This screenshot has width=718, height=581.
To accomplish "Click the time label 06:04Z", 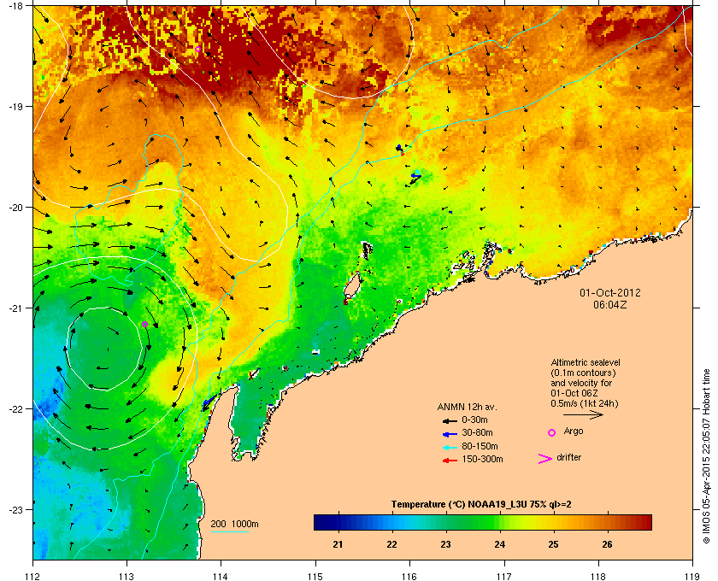I will pos(610,304).
